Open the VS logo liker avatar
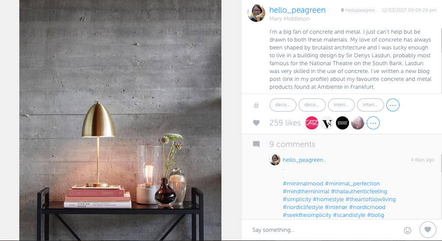This screenshot has width=442, height=241. point(327,123)
